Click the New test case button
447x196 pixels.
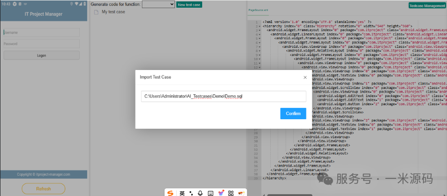pos(189,5)
